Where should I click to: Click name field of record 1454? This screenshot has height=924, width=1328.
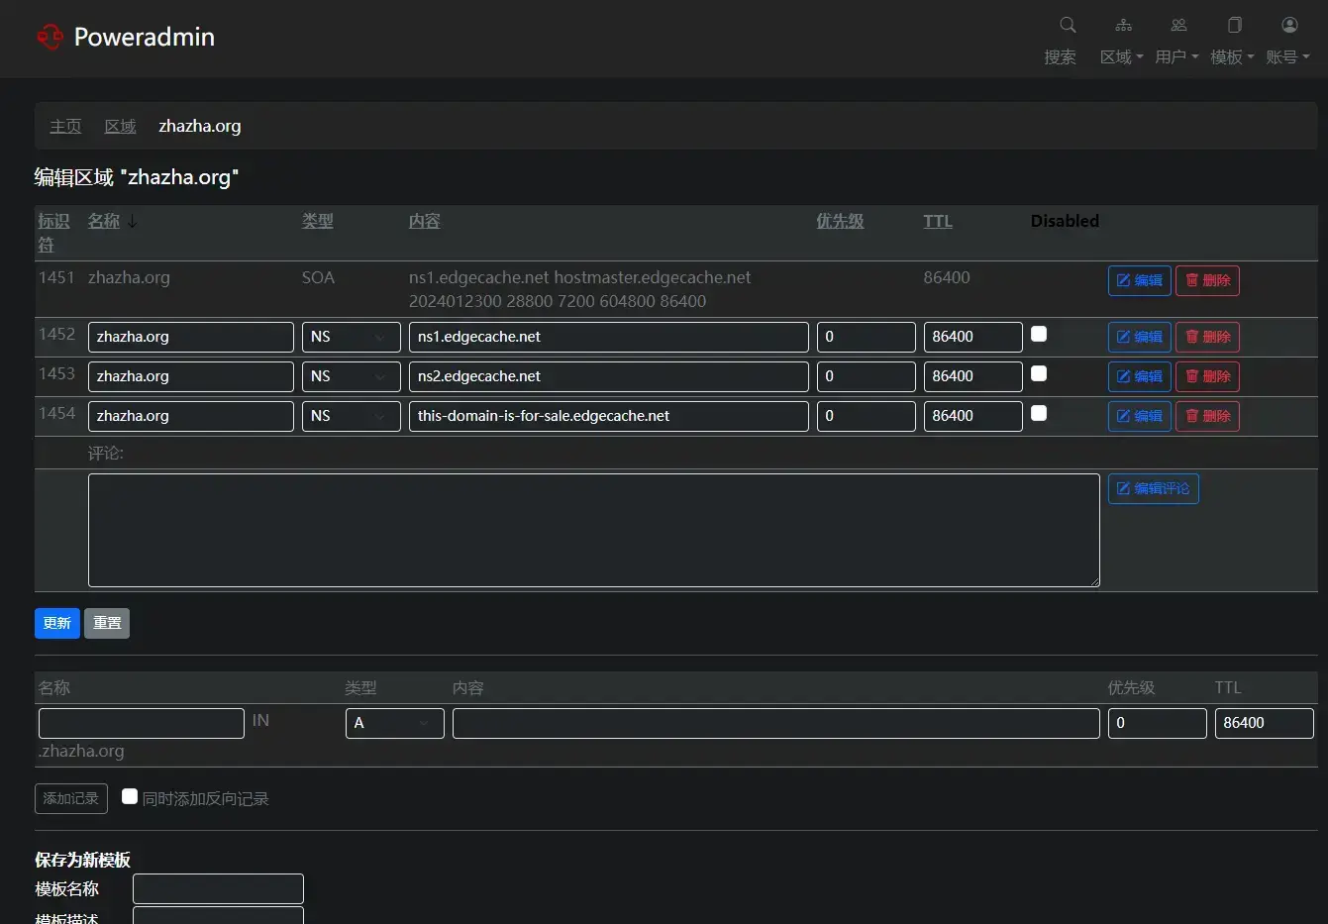[x=191, y=416]
